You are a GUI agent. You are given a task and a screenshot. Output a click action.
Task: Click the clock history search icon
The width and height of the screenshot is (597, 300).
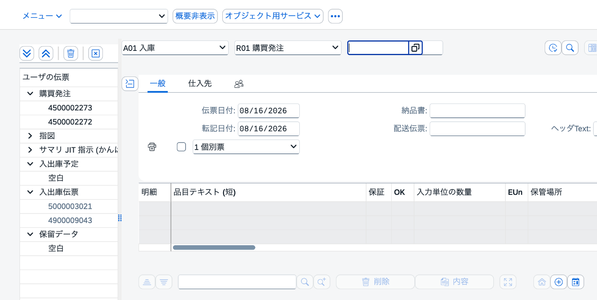coord(553,48)
